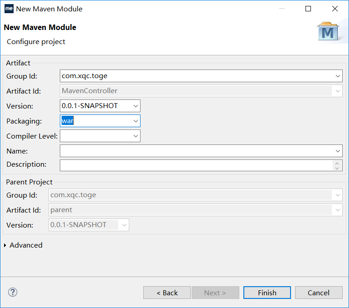Click the Description field up arrow
Screen dimensions: 349x308
[337, 163]
